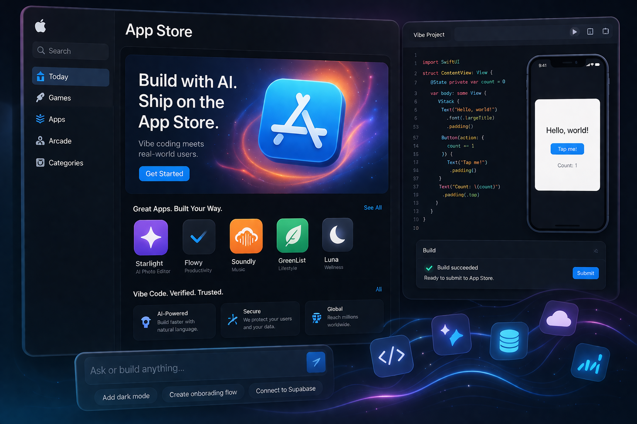Click the 'Vibe coding meets real-world users.' subtitle
The height and width of the screenshot is (424, 637).
[x=171, y=149]
